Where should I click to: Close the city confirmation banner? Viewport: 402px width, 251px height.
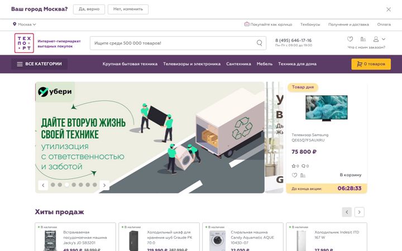[389, 9]
